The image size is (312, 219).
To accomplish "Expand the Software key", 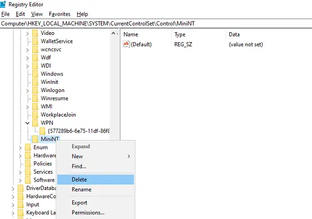I will [x=20, y=181].
